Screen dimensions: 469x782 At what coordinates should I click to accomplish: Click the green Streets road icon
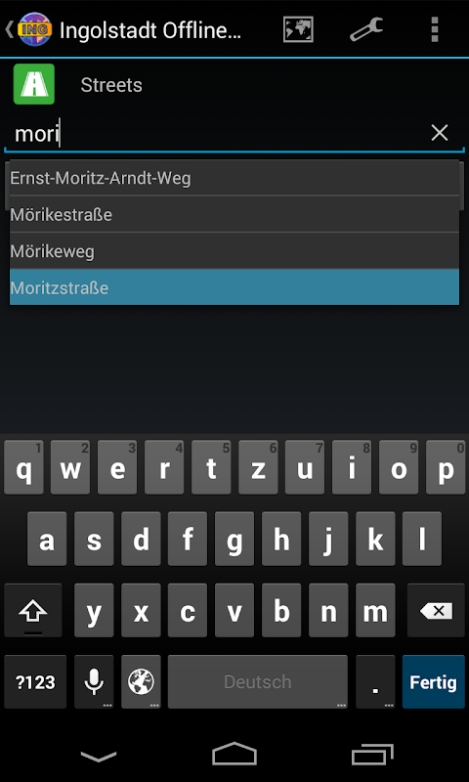pyautogui.click(x=34, y=84)
